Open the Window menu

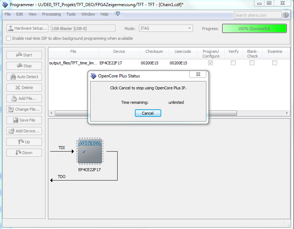(x=88, y=14)
